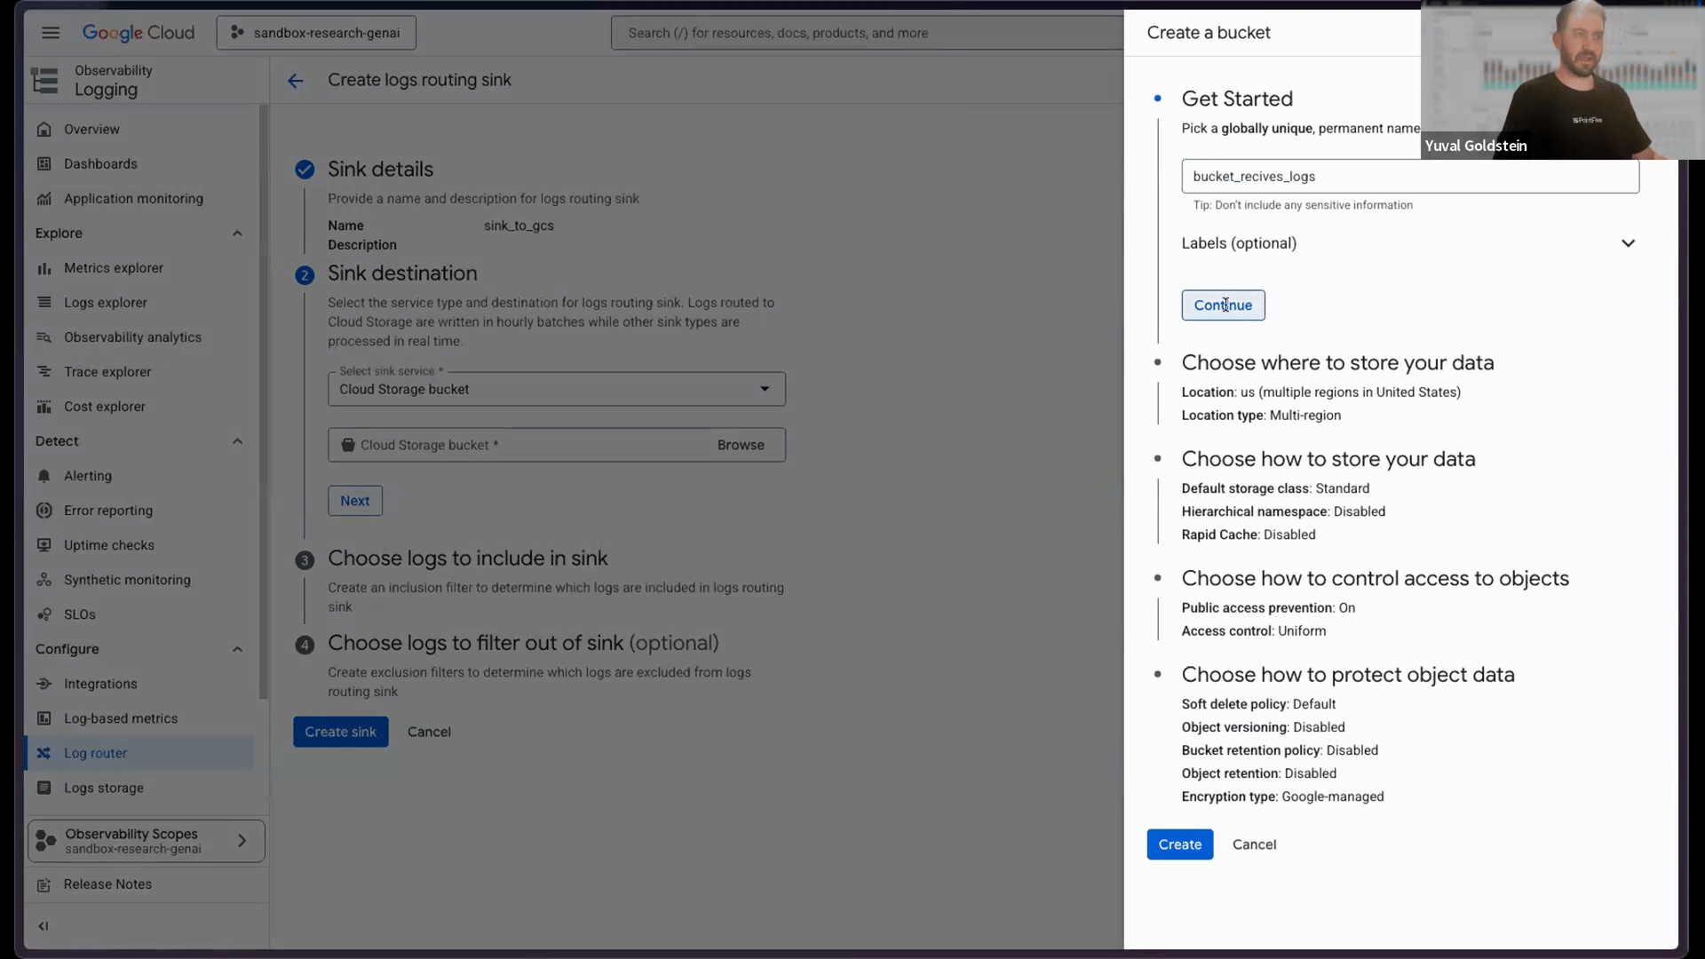Open Observability Scopes selector
Screen dimensions: 1705x959
pos(147,841)
